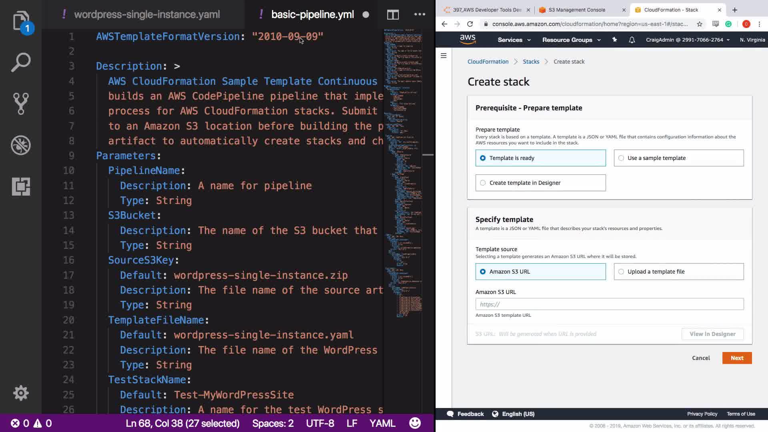Open the Search panel in the activity bar
768x432 pixels.
tap(21, 62)
